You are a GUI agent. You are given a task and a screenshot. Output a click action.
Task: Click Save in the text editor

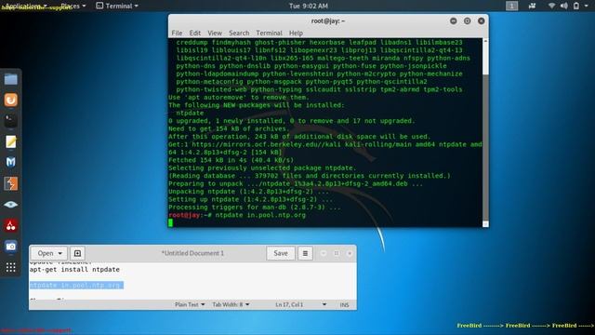click(x=281, y=253)
